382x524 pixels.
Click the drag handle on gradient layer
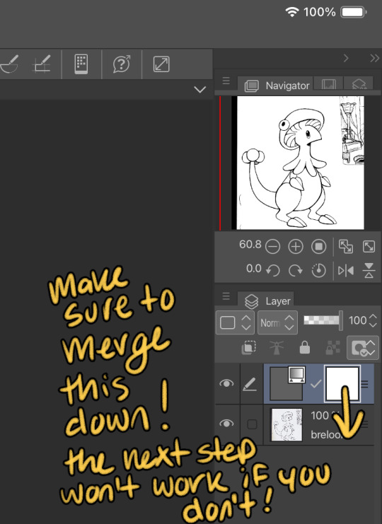pyautogui.click(x=364, y=384)
